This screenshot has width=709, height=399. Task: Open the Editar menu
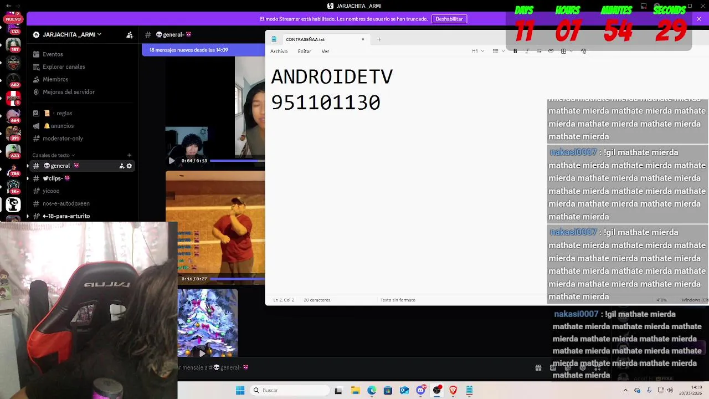[305, 52]
